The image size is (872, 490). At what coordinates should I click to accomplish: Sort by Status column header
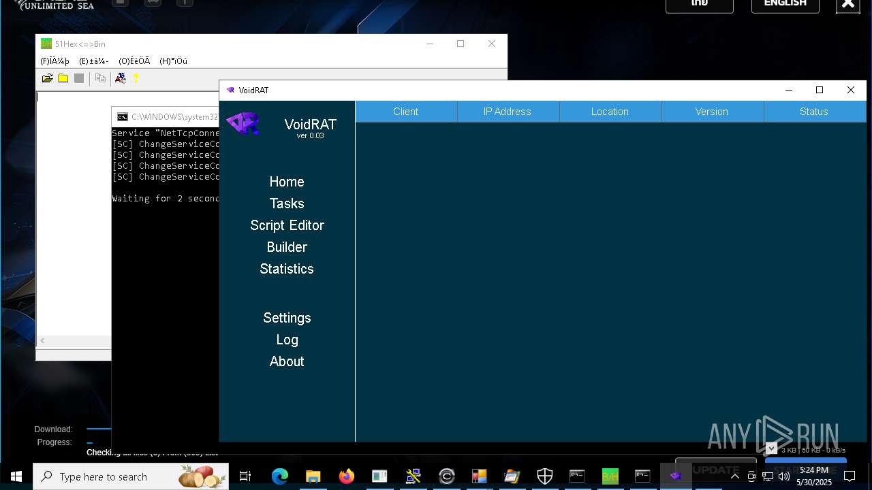814,112
